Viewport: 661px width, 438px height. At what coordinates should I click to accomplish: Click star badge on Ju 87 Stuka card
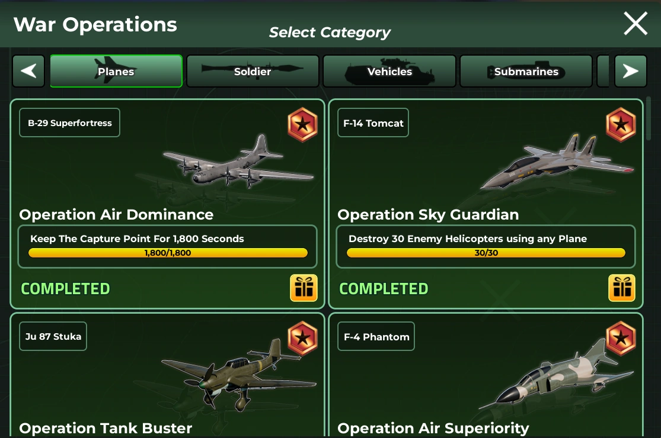(303, 339)
